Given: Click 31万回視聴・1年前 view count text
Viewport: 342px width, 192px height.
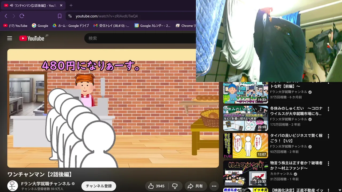Looking at the screenshot, I should pyautogui.click(x=284, y=179).
